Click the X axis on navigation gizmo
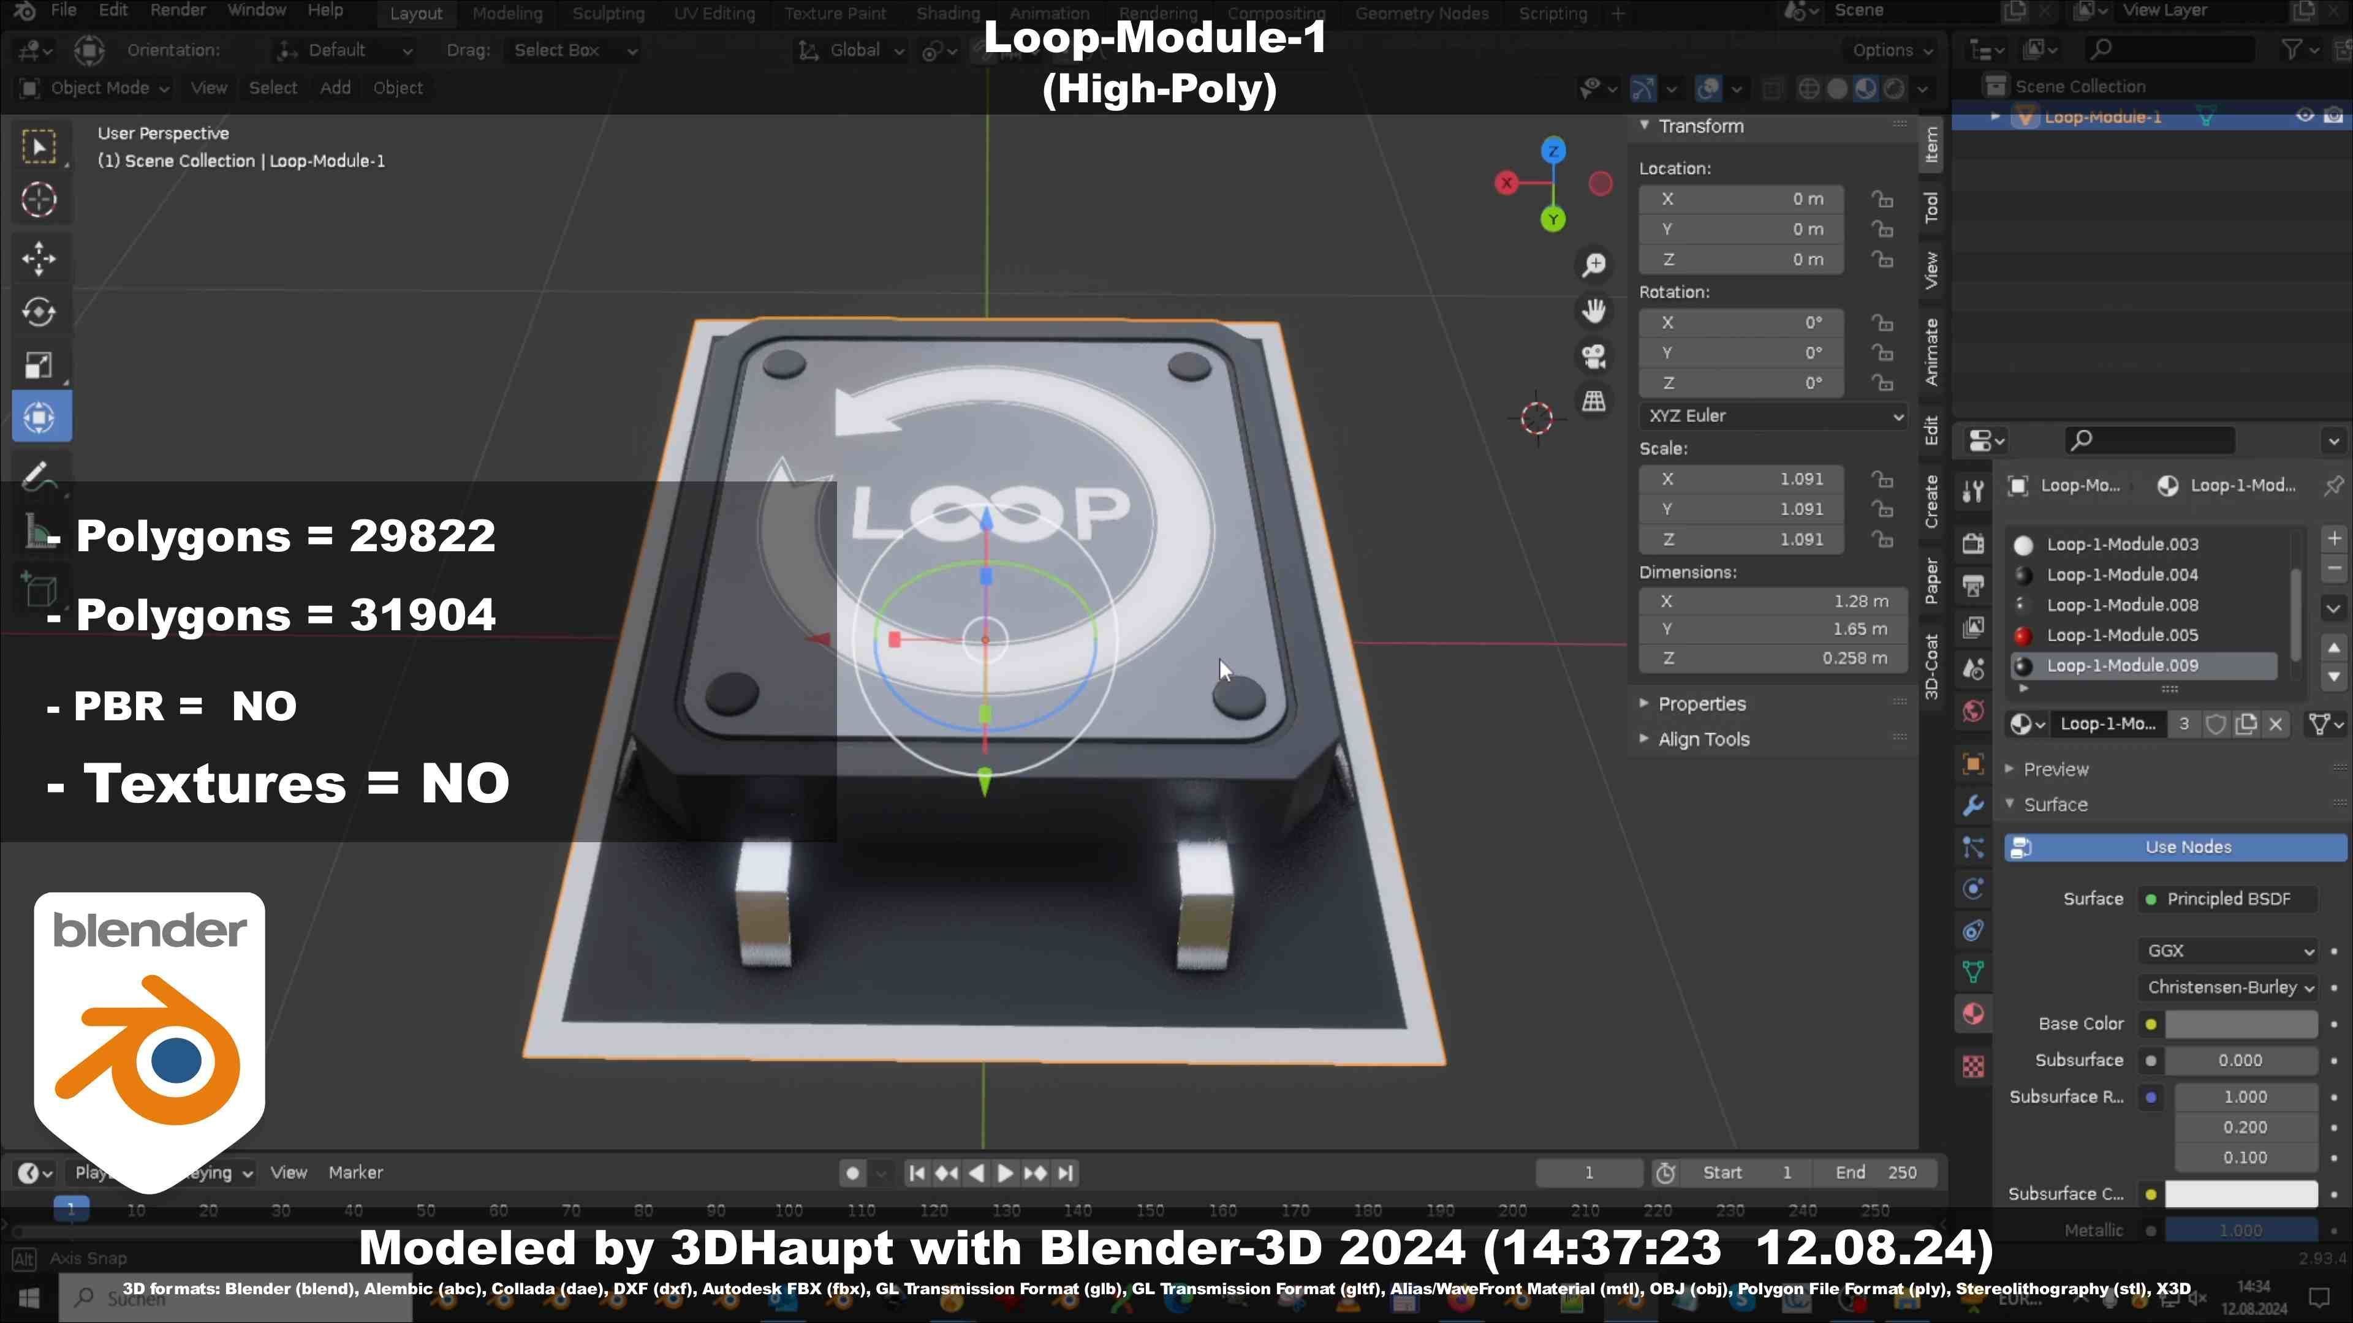2353x1323 pixels. tap(1506, 184)
